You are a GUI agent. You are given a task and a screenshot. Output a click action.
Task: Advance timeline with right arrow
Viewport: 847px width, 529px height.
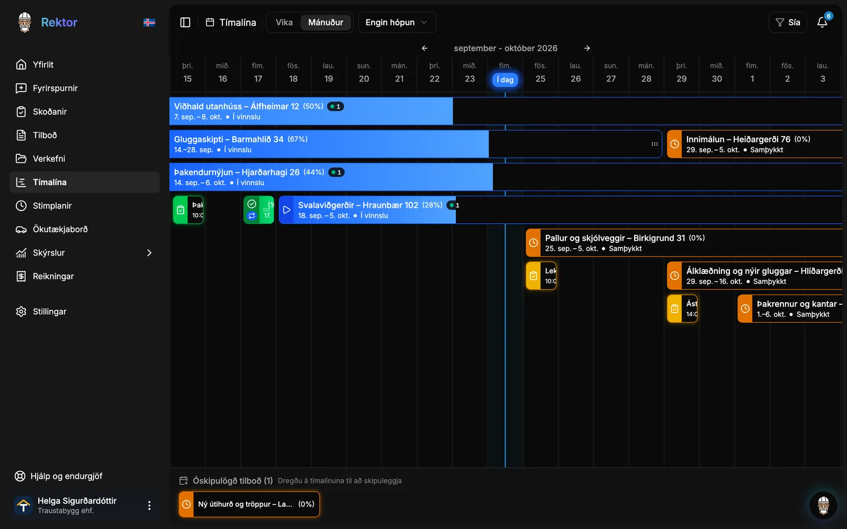(587, 48)
